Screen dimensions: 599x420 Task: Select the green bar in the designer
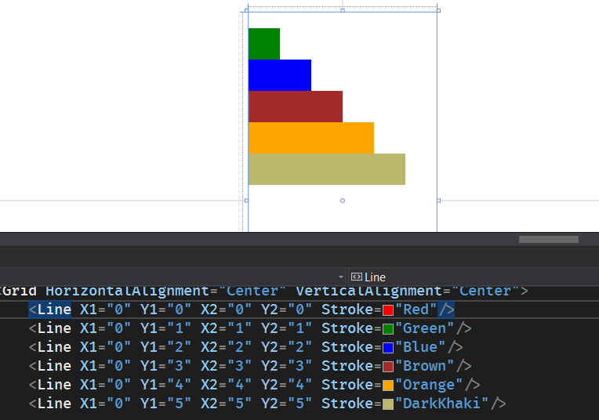point(264,44)
